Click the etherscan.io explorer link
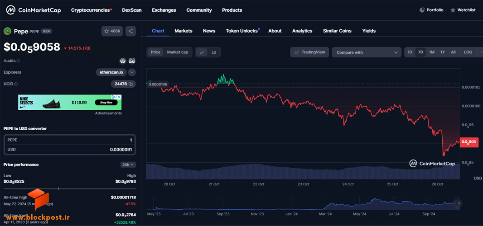Viewport: 483px width, 226px height. 111,73
